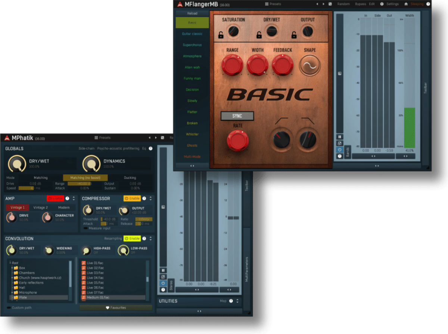Pause the MPhatik meters

click(x=163, y=270)
